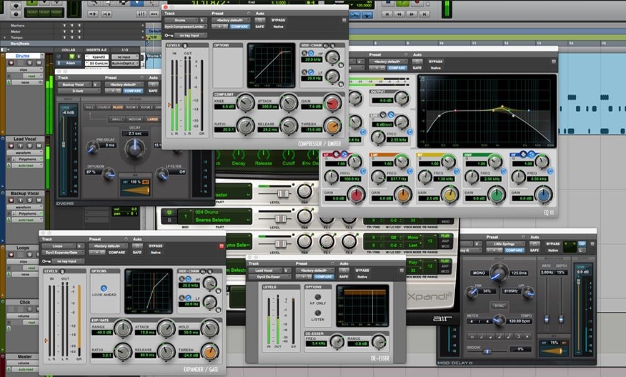
Task: Click the green HMF GAIN knob in EQ III
Action: pos(496,195)
